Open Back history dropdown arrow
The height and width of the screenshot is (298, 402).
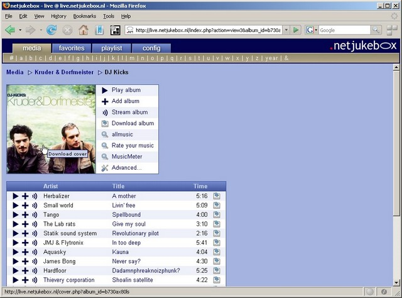click(20, 30)
